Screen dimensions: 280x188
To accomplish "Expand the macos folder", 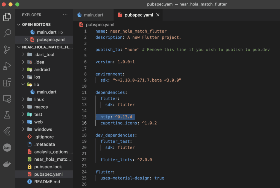I will coord(44,107).
